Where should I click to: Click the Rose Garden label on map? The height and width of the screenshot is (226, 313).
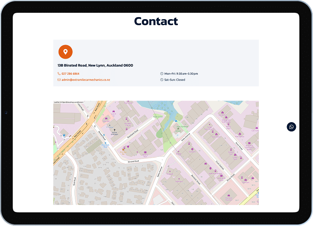point(158,117)
